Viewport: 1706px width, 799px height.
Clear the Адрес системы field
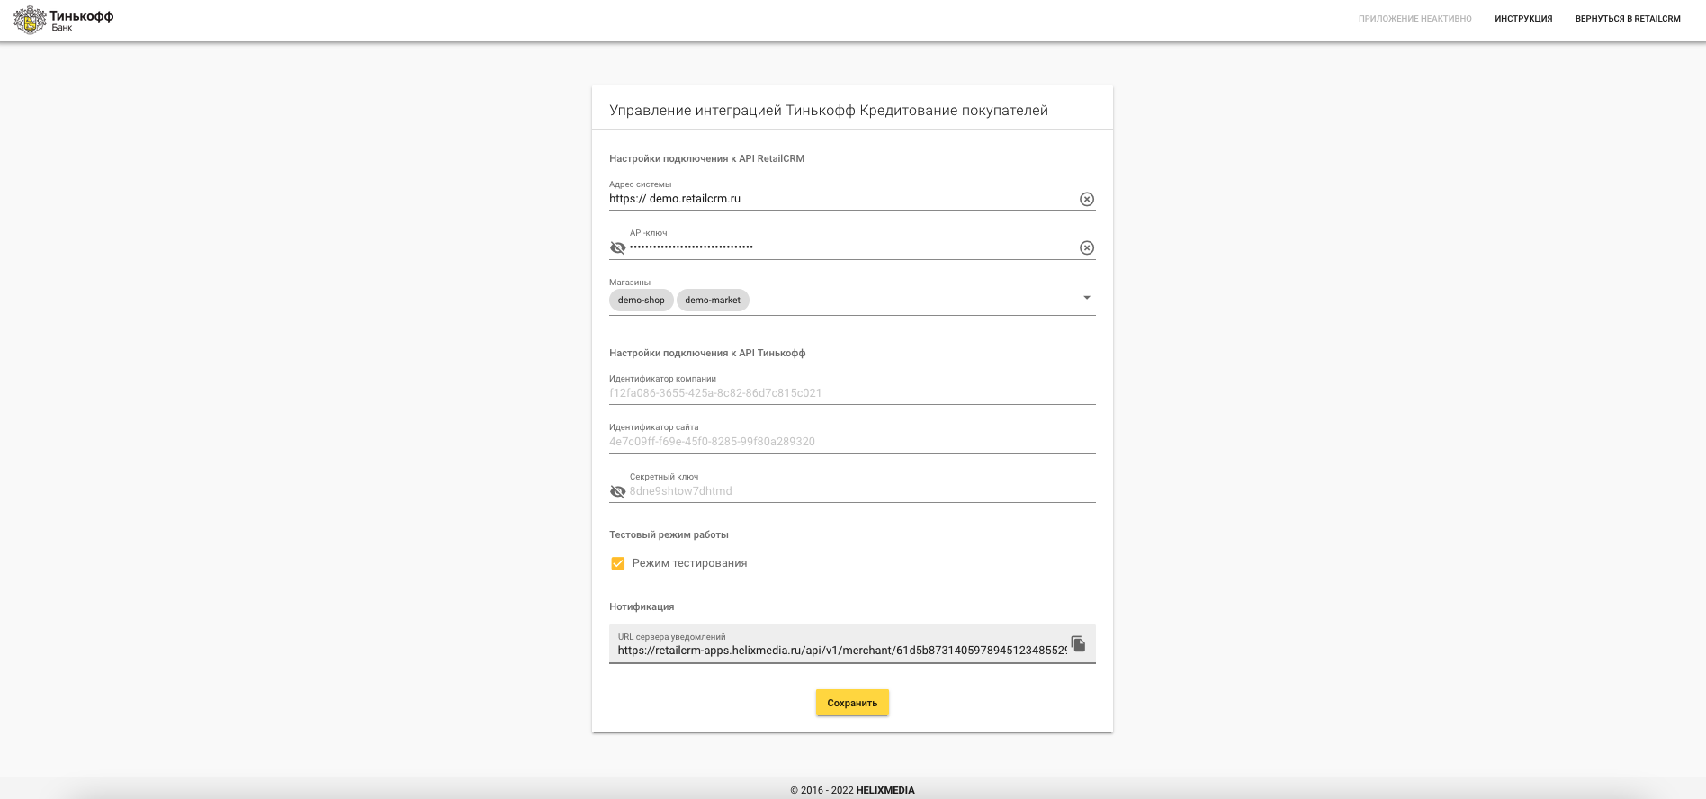pyautogui.click(x=1087, y=199)
